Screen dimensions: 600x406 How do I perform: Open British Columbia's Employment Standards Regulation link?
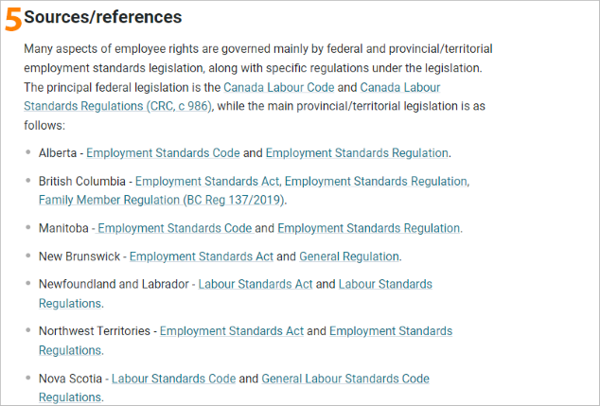(376, 181)
